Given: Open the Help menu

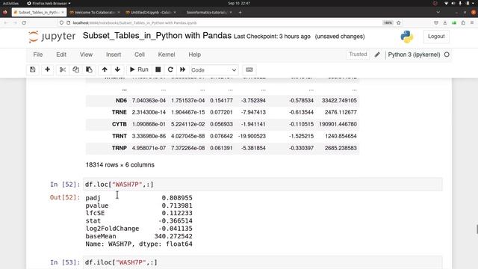Looking at the screenshot, I should pyautogui.click(x=194, y=55).
